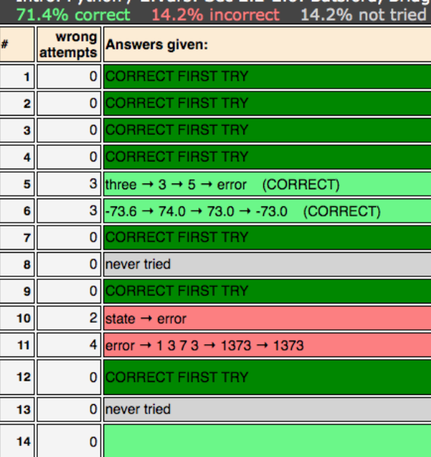Select the empty green answer cell in row 14
This screenshot has height=457, width=431.
[267, 441]
